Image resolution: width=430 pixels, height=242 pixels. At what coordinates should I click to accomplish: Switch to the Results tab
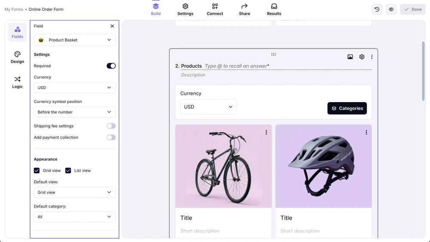tap(274, 9)
